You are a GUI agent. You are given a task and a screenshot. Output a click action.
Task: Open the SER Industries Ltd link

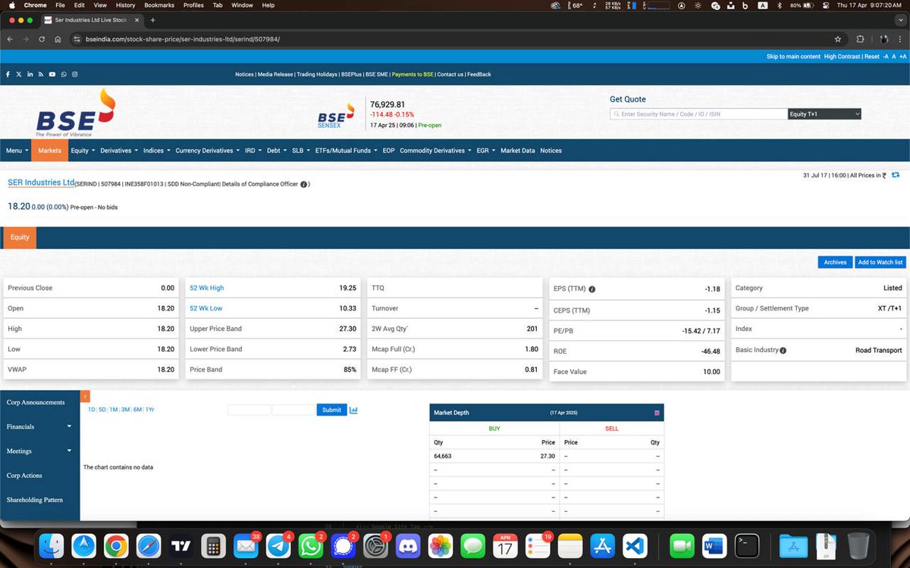pyautogui.click(x=41, y=183)
